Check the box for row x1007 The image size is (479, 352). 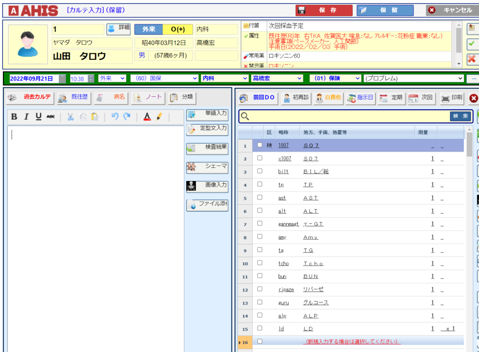click(260, 158)
